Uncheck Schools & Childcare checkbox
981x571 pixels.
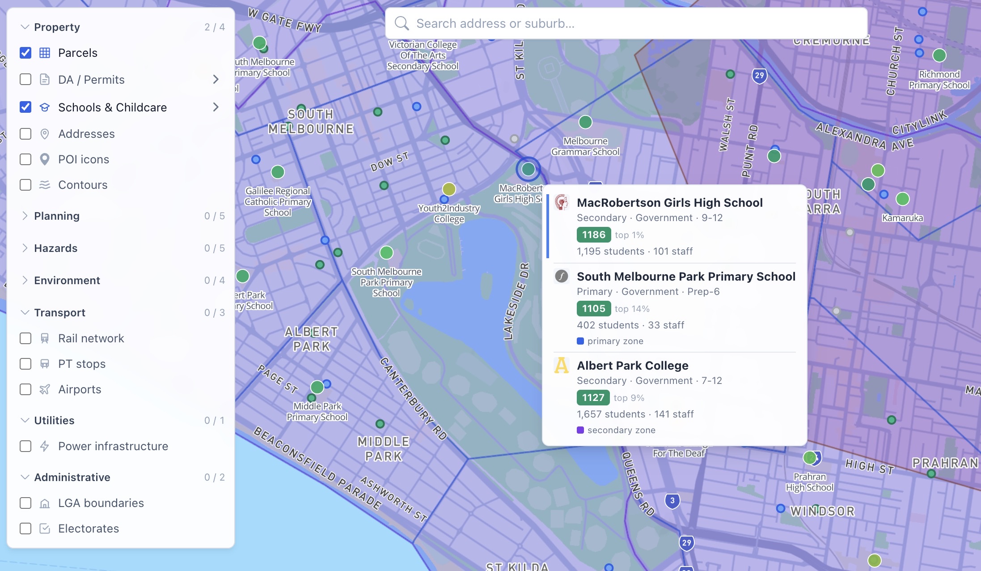tap(25, 107)
